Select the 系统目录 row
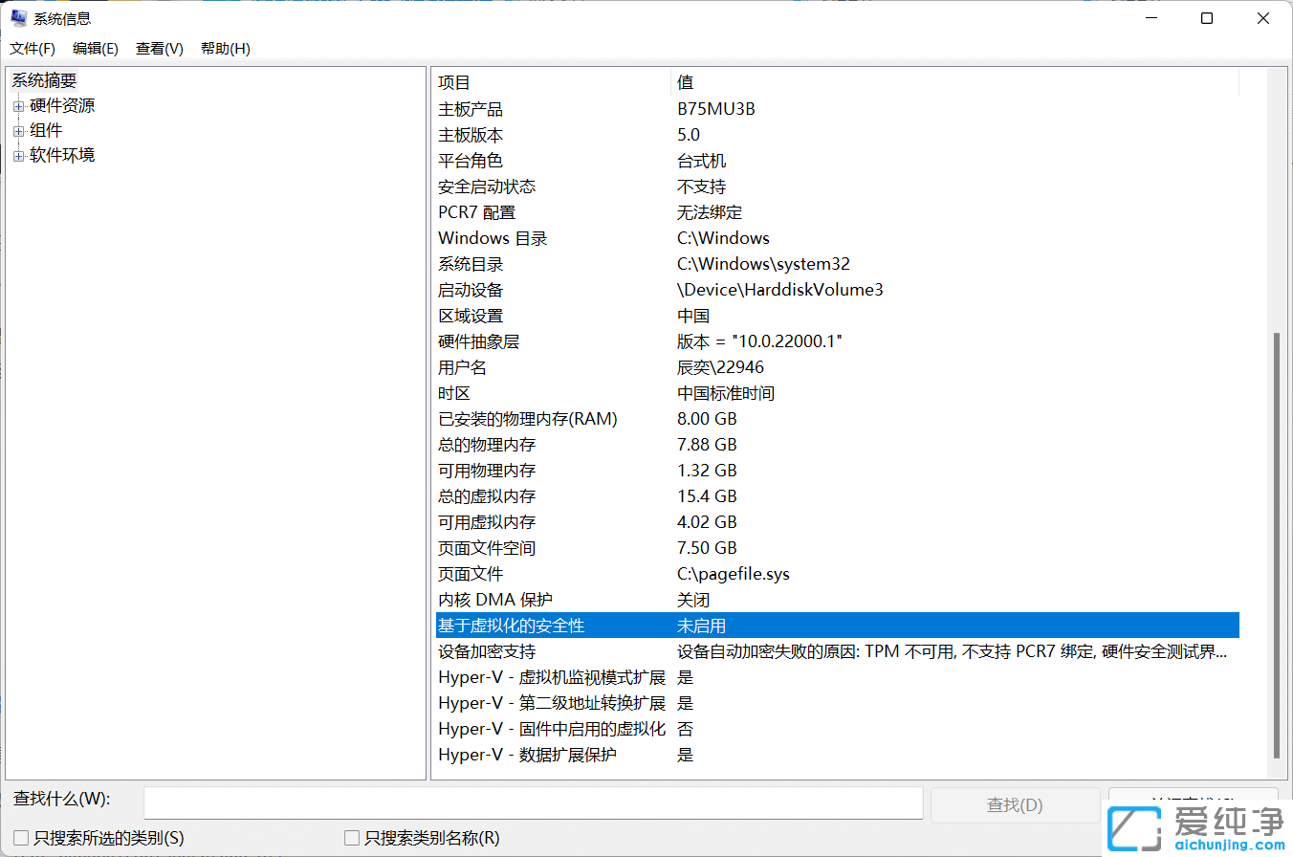Viewport: 1293px width, 857px height. point(837,264)
